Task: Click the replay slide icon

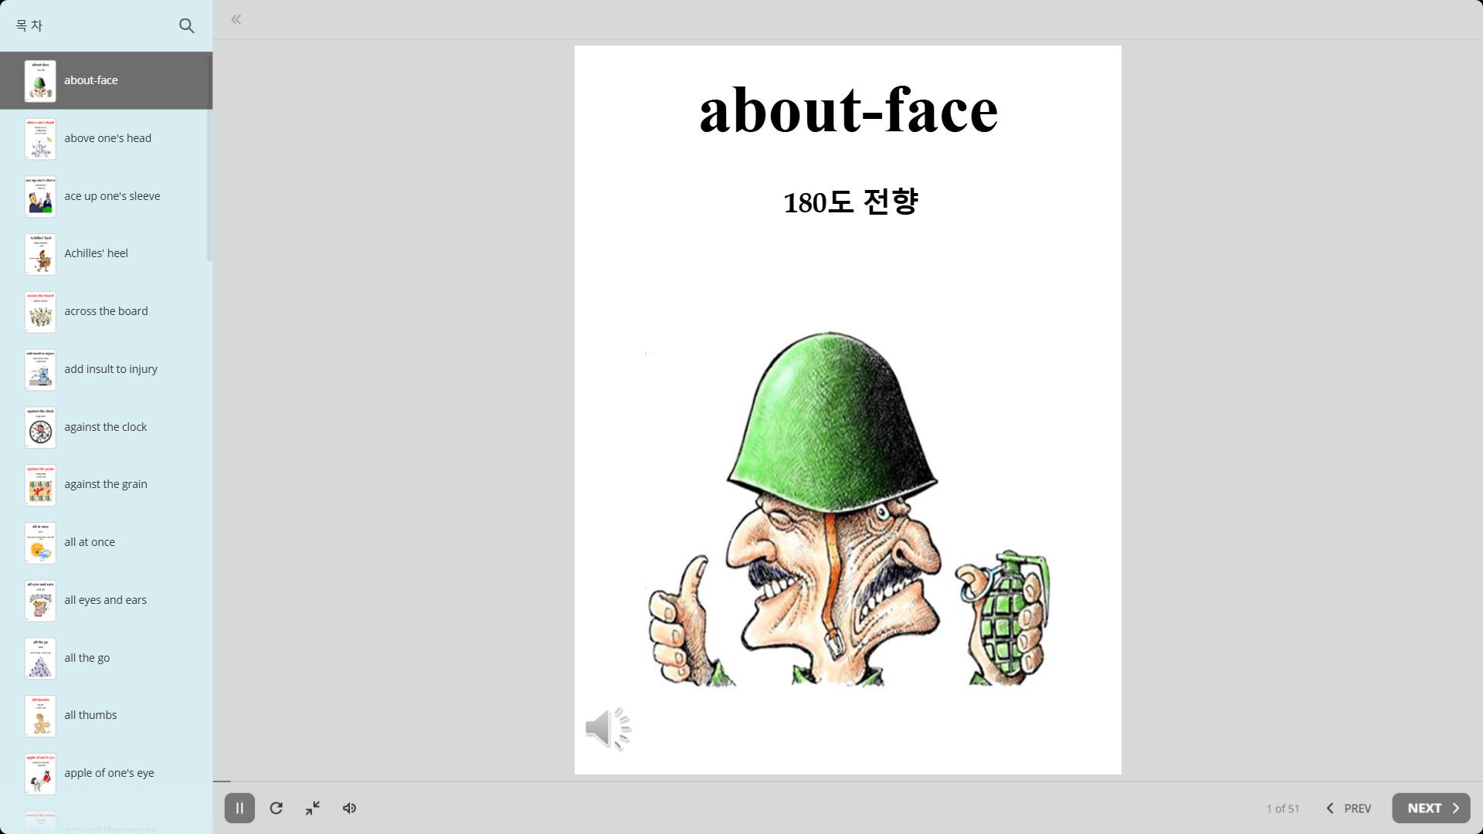Action: tap(276, 808)
